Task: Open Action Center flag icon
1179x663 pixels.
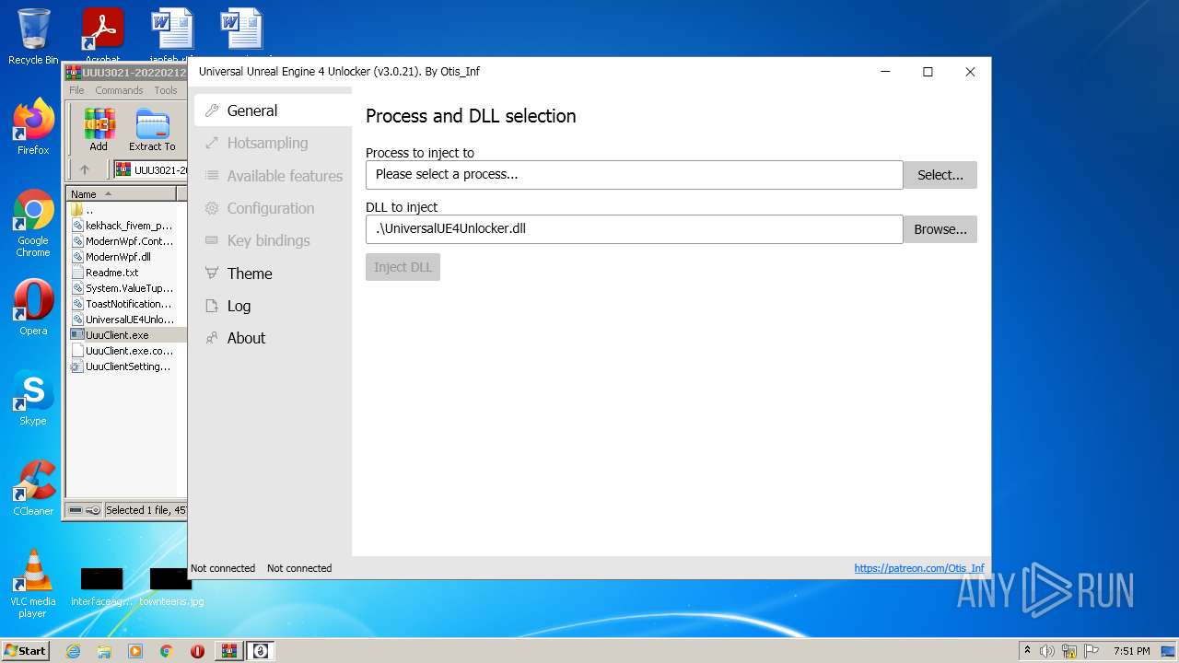Action: 1091,651
